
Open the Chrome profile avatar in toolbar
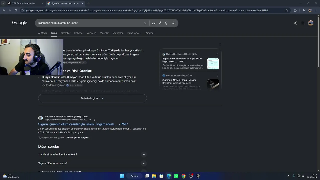pyautogui.click(x=310, y=10)
